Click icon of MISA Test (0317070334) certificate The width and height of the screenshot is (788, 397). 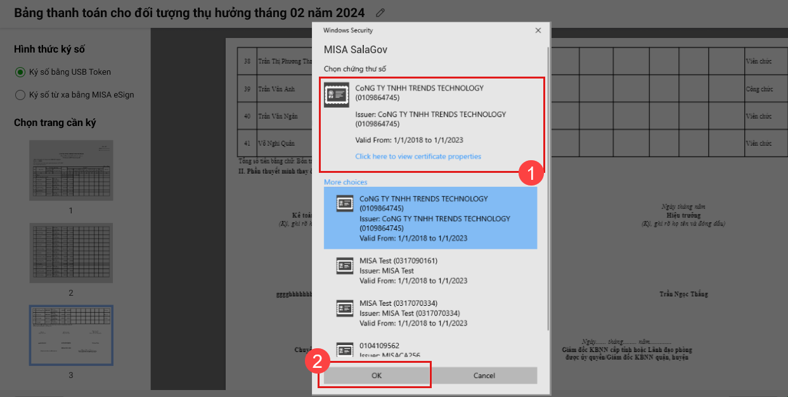pos(345,308)
